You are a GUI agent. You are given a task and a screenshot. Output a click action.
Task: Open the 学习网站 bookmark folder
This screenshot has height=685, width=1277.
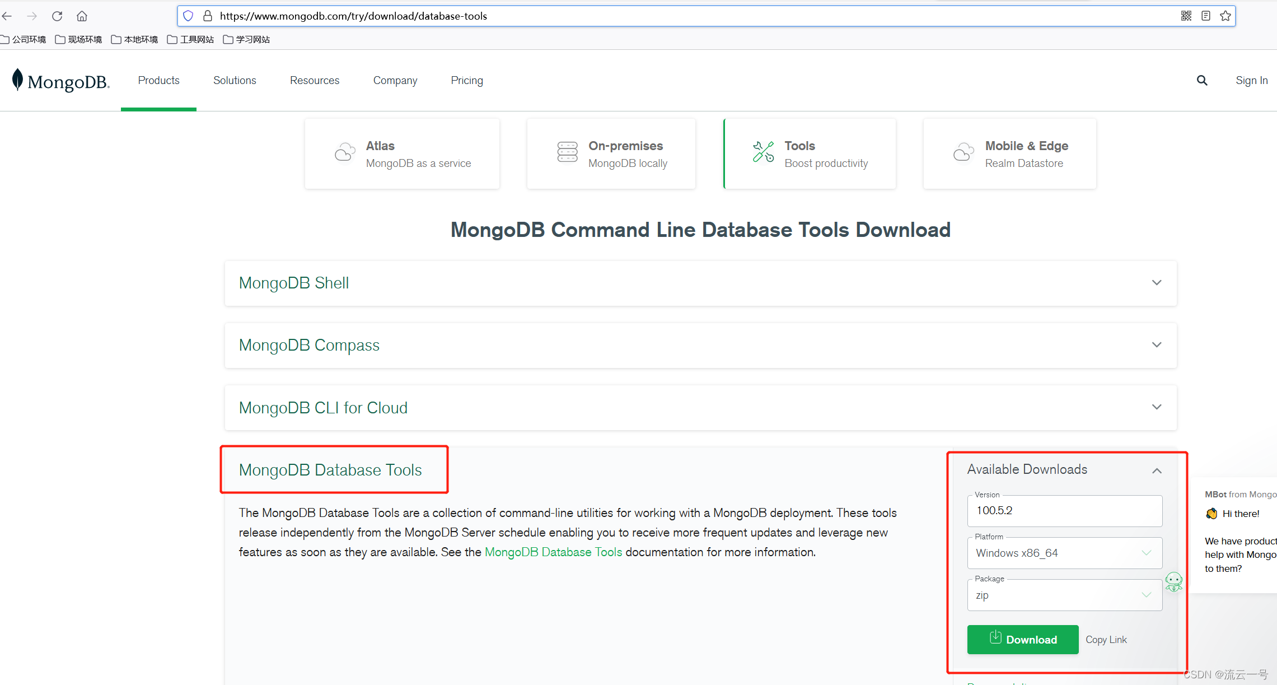tap(247, 39)
